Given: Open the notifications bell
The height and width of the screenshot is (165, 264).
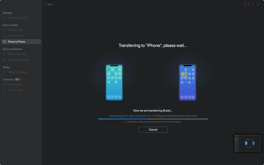Looking at the screenshot, I should 252,4.
